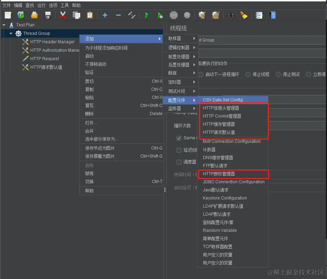
Task: Expand the 监听器 submenu
Action: click(181, 108)
